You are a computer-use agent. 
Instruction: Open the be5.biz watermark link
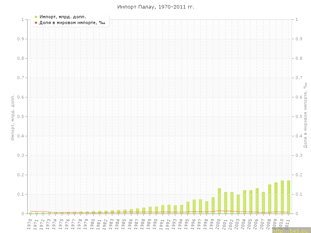tap(291, 230)
